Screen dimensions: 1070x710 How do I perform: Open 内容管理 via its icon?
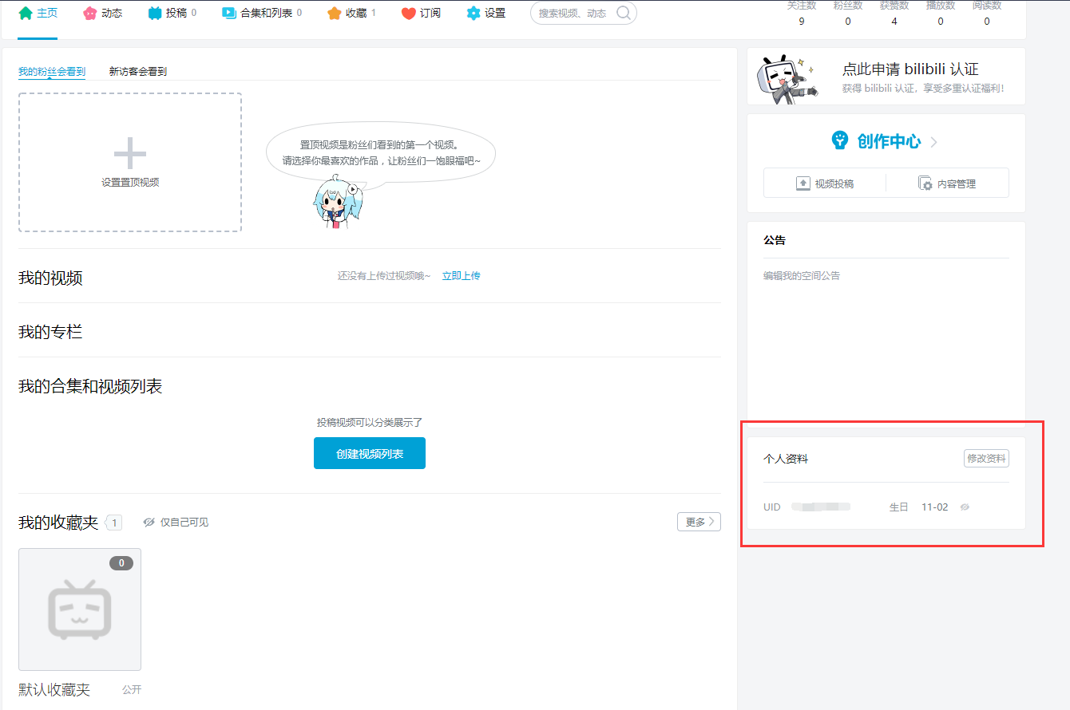pyautogui.click(x=925, y=183)
